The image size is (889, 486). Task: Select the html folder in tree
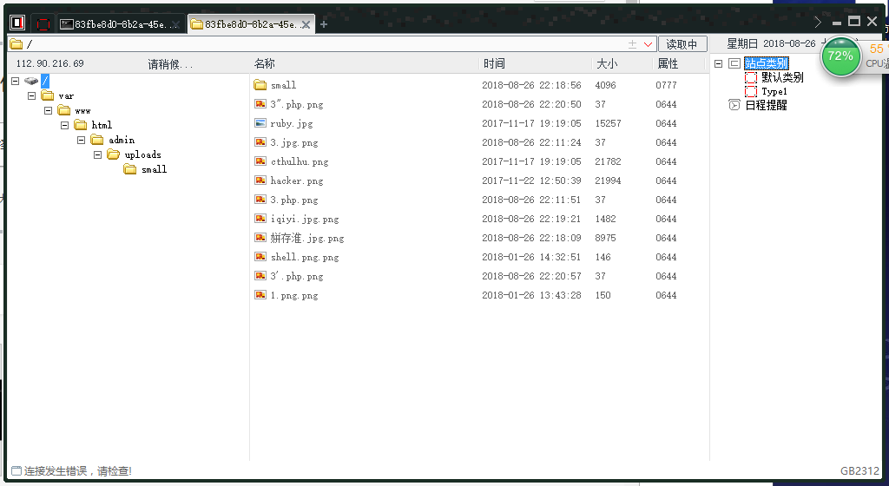click(102, 125)
